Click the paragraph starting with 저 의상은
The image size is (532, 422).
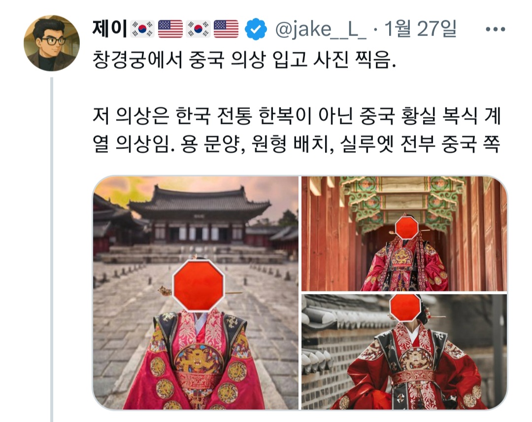click(297, 130)
